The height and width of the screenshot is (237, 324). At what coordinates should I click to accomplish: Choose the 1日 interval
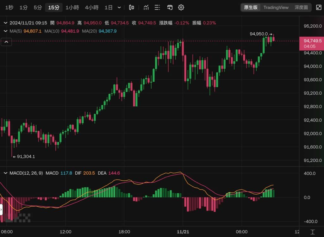point(109,8)
